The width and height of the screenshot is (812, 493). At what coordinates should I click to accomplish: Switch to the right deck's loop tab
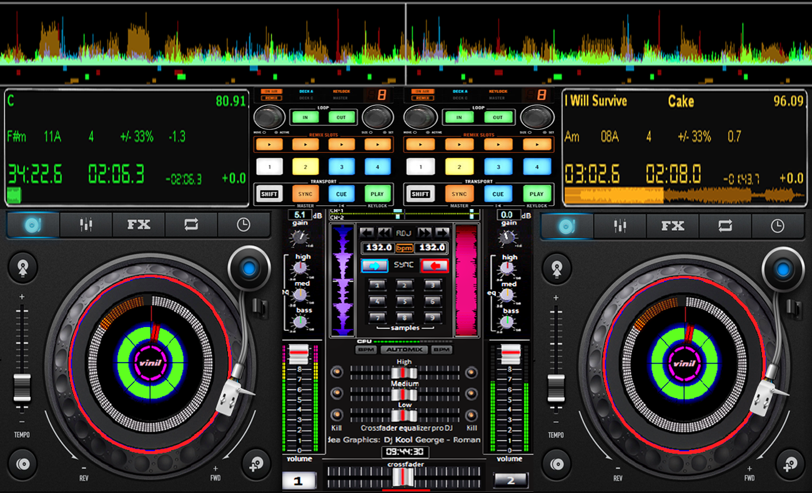[725, 226]
